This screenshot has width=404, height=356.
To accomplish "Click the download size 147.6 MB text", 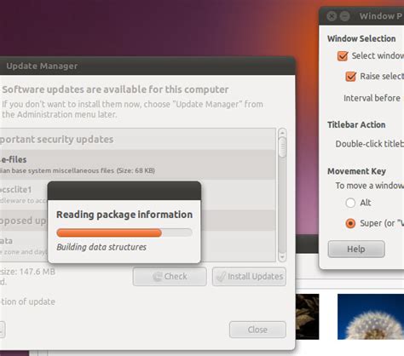I will pos(27,272).
